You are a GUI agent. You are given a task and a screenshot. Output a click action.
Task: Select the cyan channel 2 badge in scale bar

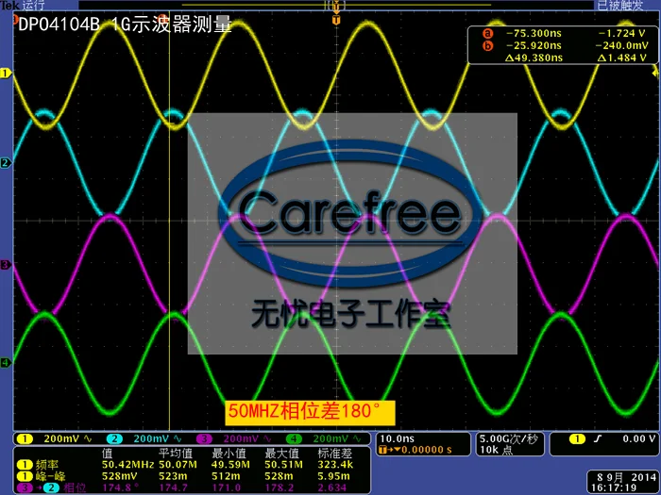point(114,439)
